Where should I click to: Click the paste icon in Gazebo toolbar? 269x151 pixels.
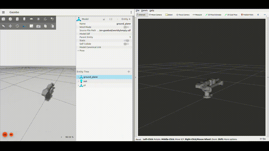[52, 26]
